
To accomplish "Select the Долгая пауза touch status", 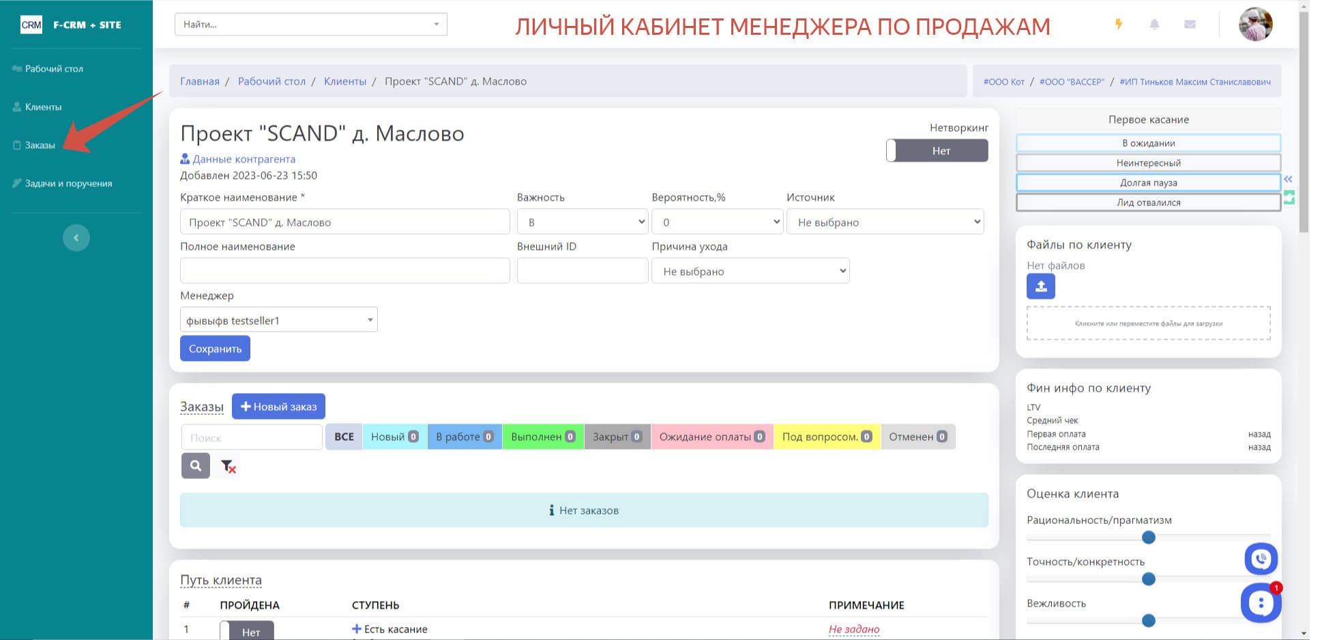I will [1148, 182].
